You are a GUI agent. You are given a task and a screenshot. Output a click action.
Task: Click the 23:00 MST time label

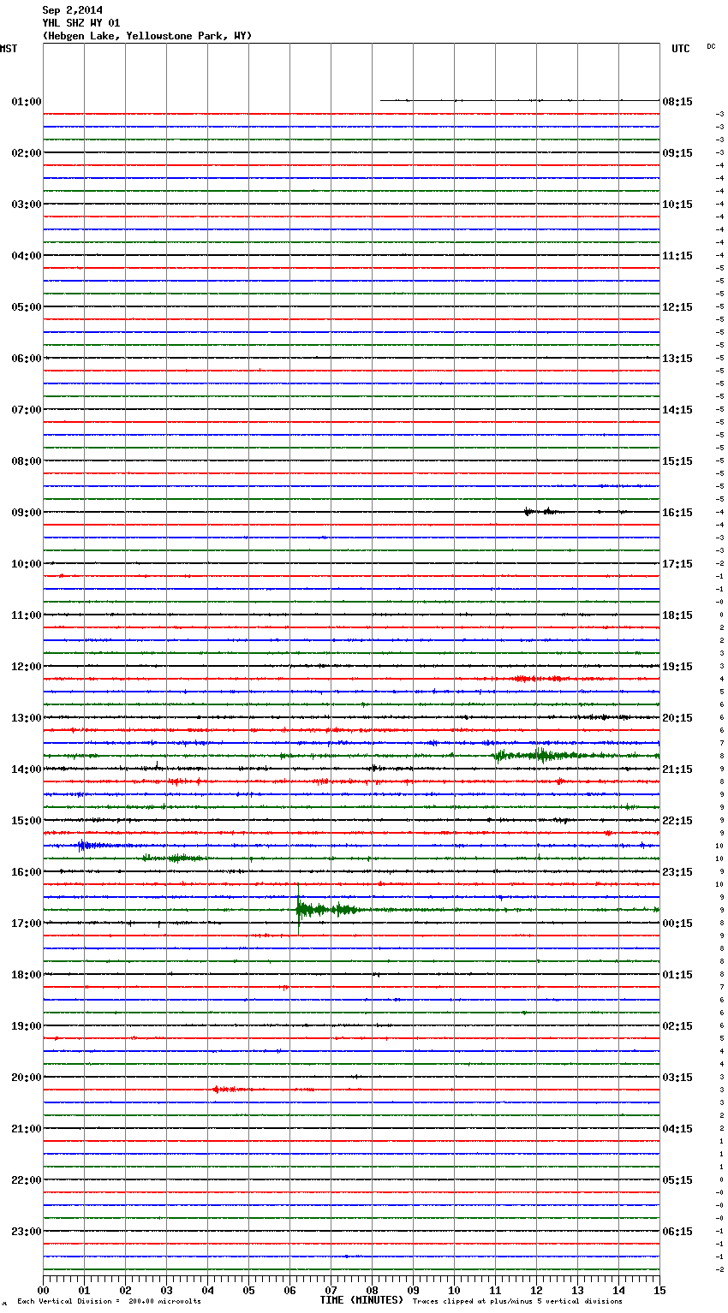tap(27, 1232)
